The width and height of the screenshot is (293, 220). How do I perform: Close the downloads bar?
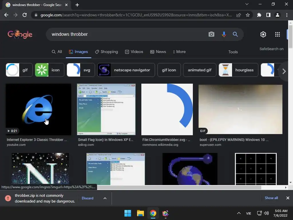click(x=288, y=198)
